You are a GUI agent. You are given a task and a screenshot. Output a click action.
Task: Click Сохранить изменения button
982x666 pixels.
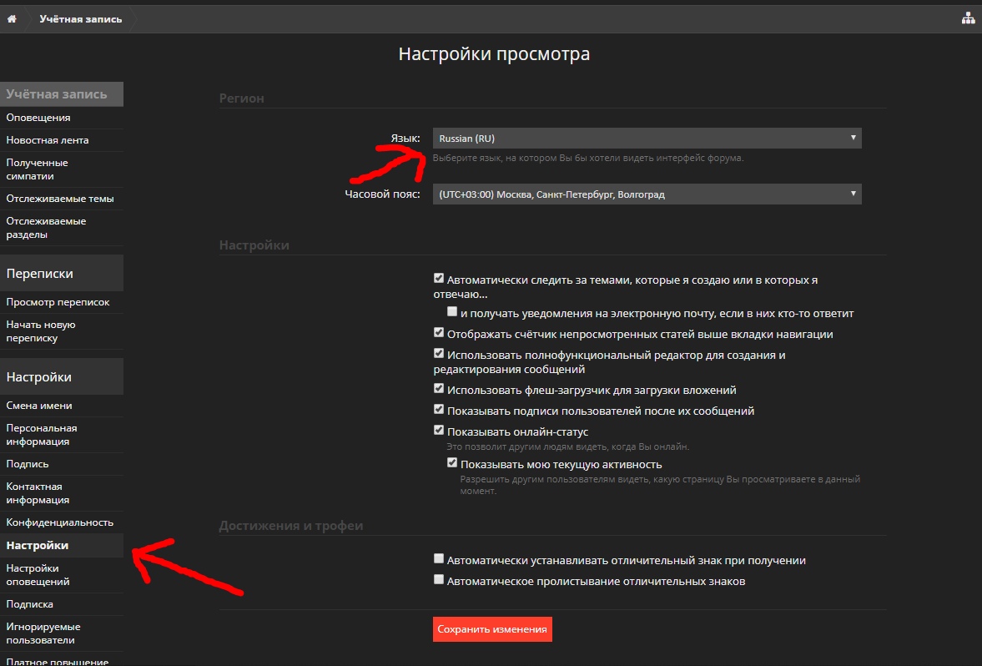click(492, 629)
